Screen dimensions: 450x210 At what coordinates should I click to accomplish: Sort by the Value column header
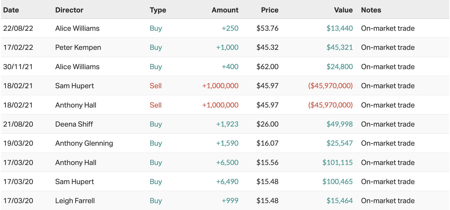click(x=343, y=10)
